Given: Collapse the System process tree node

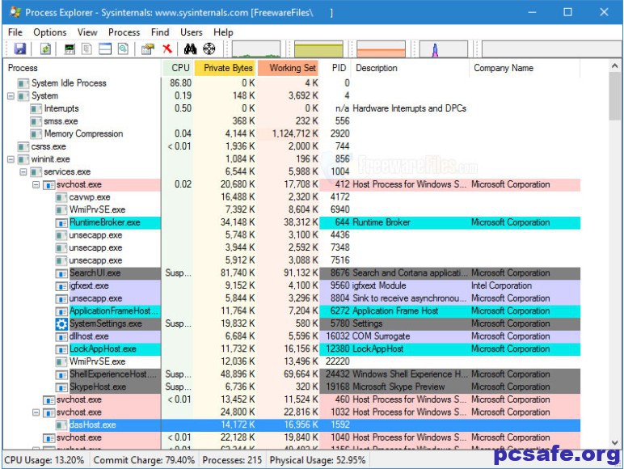Looking at the screenshot, I should [11, 96].
